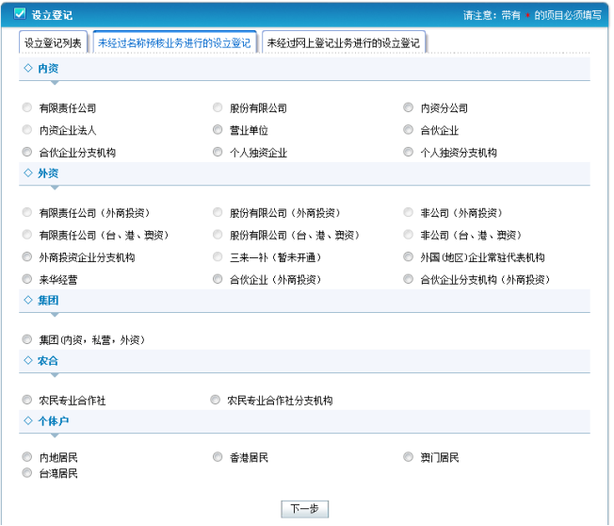Image resolution: width=614 pixels, height=526 pixels.
Task: Click the diamond icon beside 外资
Action: [28, 173]
